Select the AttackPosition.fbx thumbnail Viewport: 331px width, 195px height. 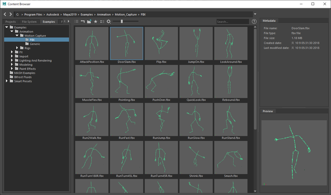92,43
